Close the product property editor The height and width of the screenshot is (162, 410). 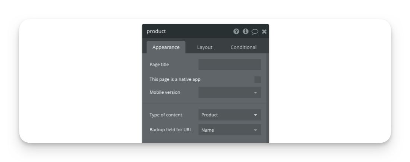click(x=264, y=32)
